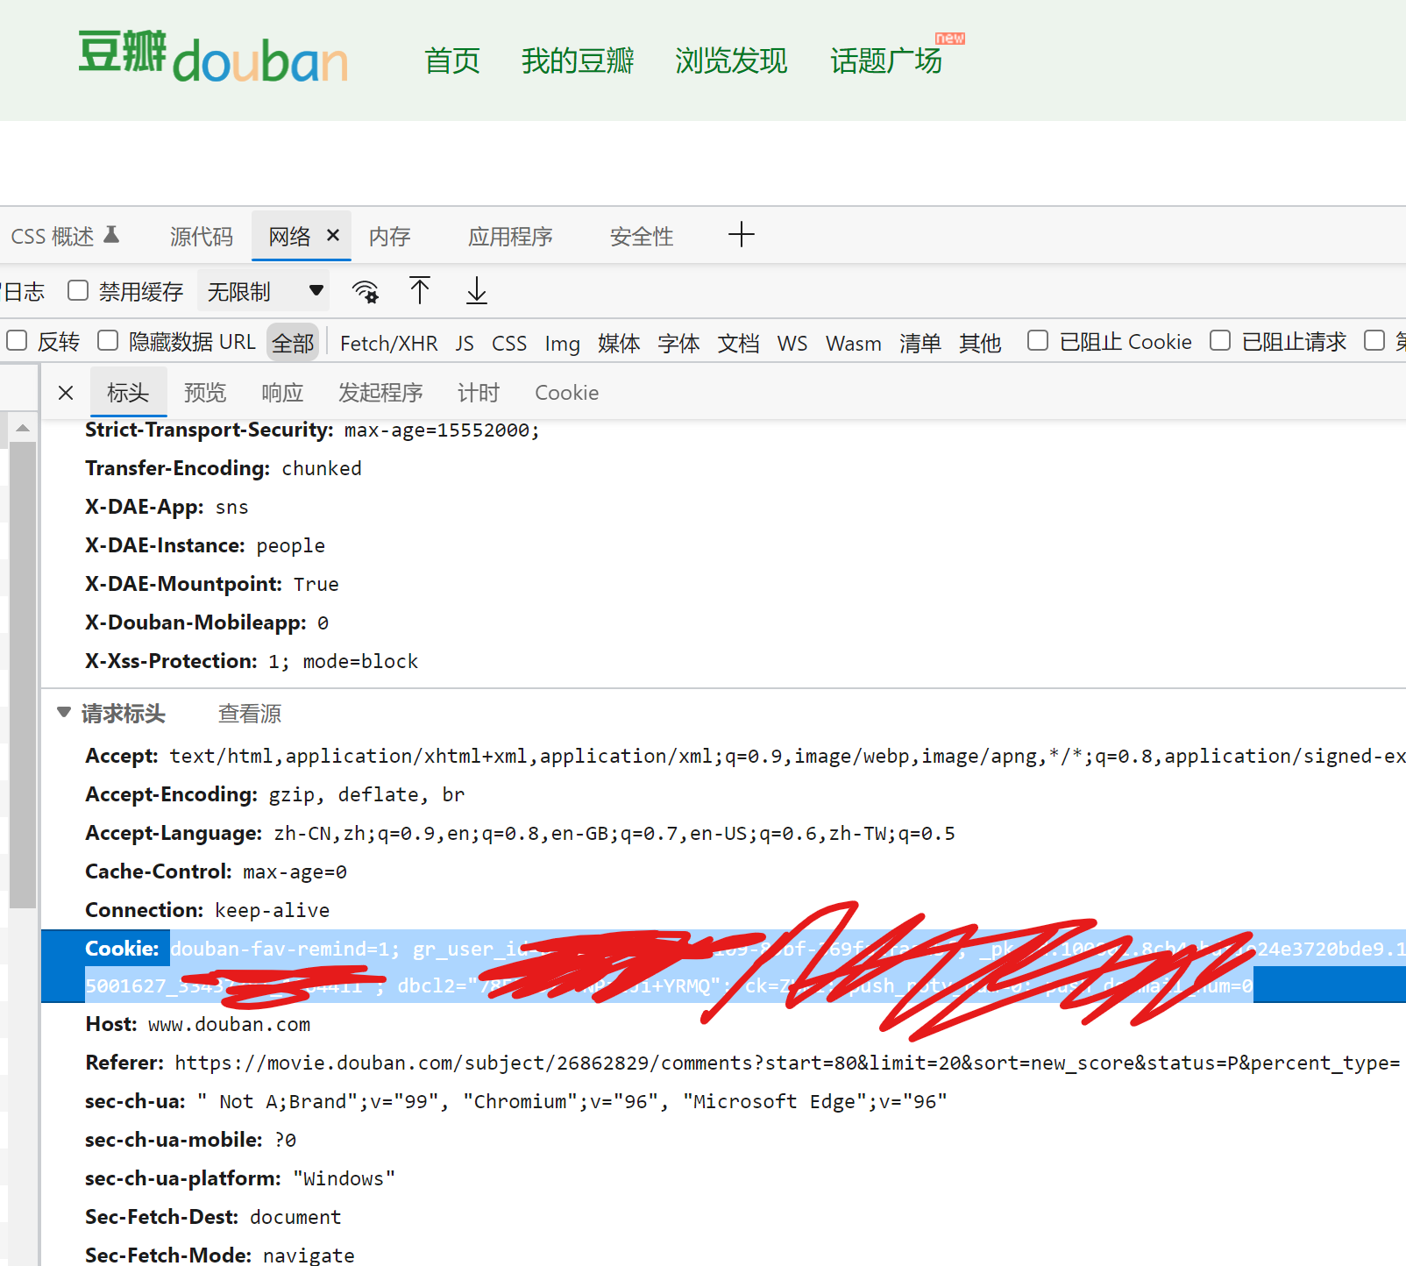This screenshot has height=1266, width=1406.
Task: Select the highlighted Cookie header row
Action: pos(724,966)
